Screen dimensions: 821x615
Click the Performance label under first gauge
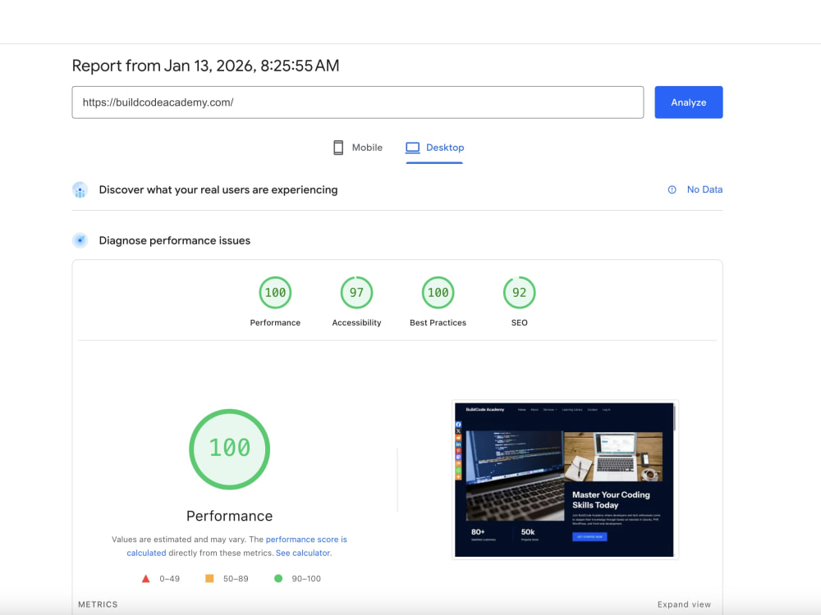(x=275, y=322)
